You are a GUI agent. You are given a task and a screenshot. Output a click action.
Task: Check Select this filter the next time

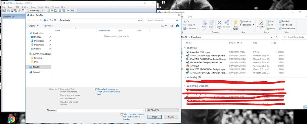122,114
